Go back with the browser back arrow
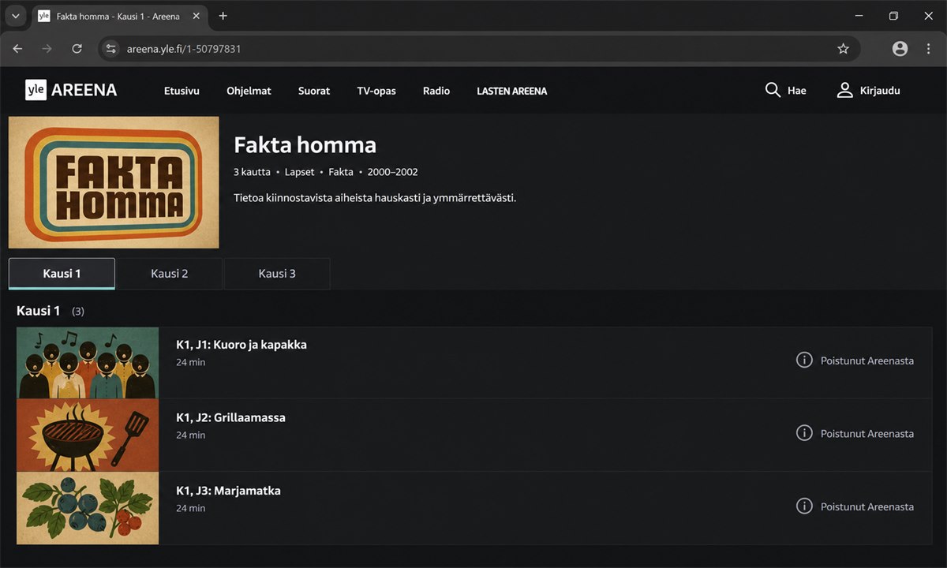947x568 pixels. tap(17, 49)
